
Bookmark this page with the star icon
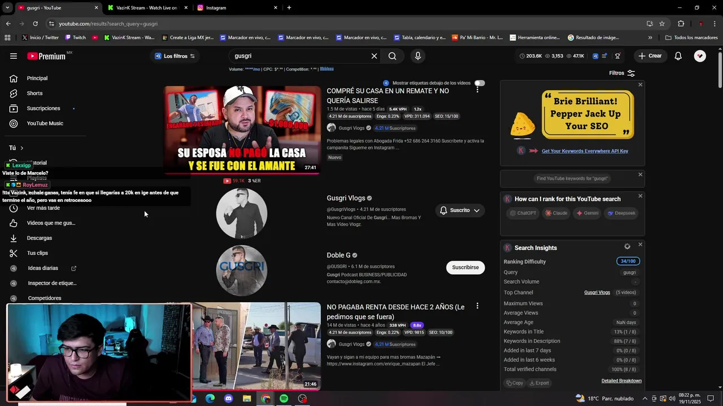[x=662, y=24]
